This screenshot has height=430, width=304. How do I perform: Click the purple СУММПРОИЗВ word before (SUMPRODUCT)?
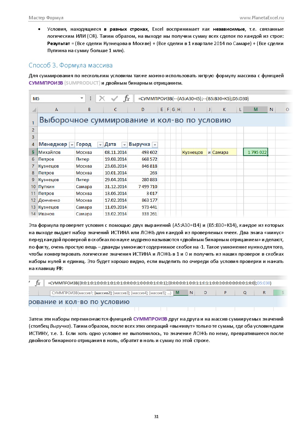46,83
